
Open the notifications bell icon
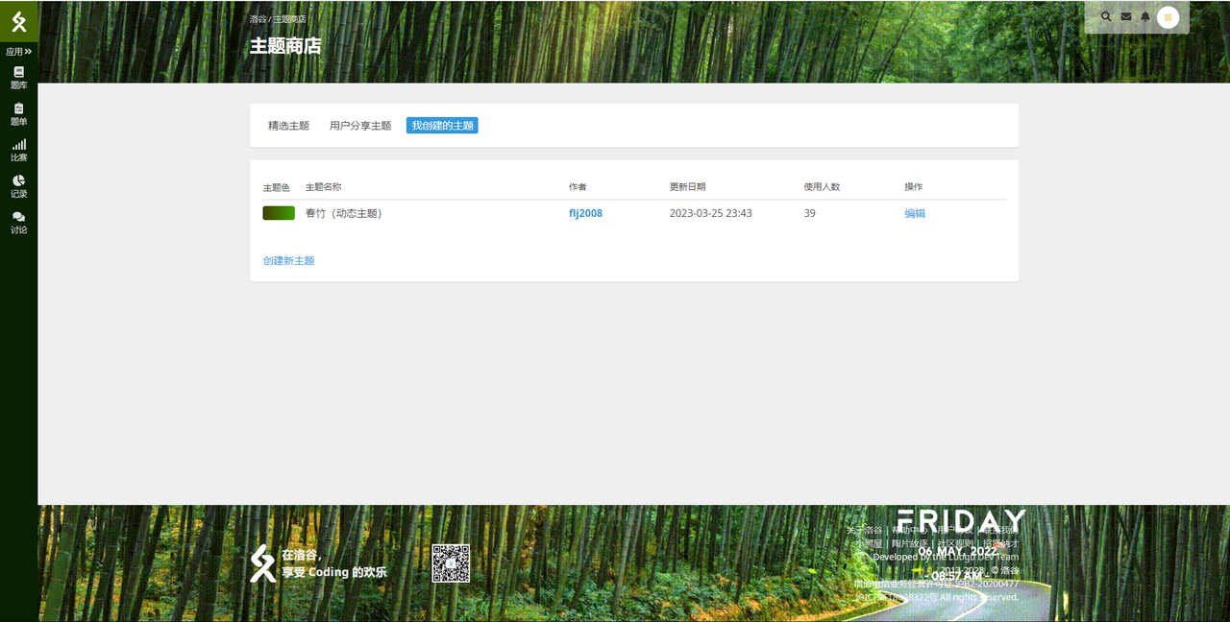[1145, 16]
